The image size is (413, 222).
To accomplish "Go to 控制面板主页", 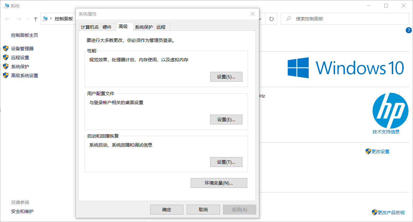I will tap(25, 35).
